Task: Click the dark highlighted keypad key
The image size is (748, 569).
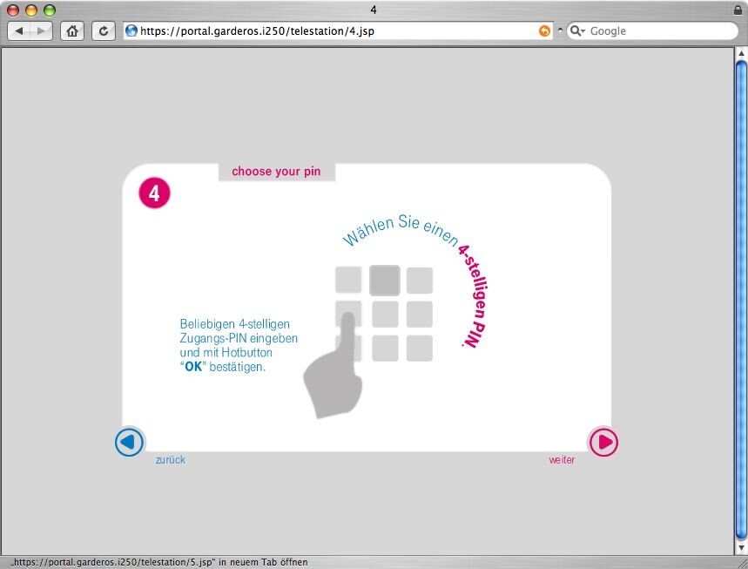Action: tap(385, 281)
